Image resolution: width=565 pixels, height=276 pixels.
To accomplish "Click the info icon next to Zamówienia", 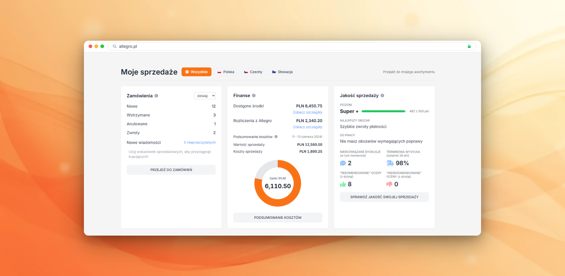I will point(156,96).
